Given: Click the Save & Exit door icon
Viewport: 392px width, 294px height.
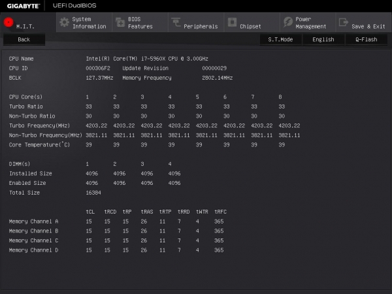Looking at the screenshot, I should 344,22.
